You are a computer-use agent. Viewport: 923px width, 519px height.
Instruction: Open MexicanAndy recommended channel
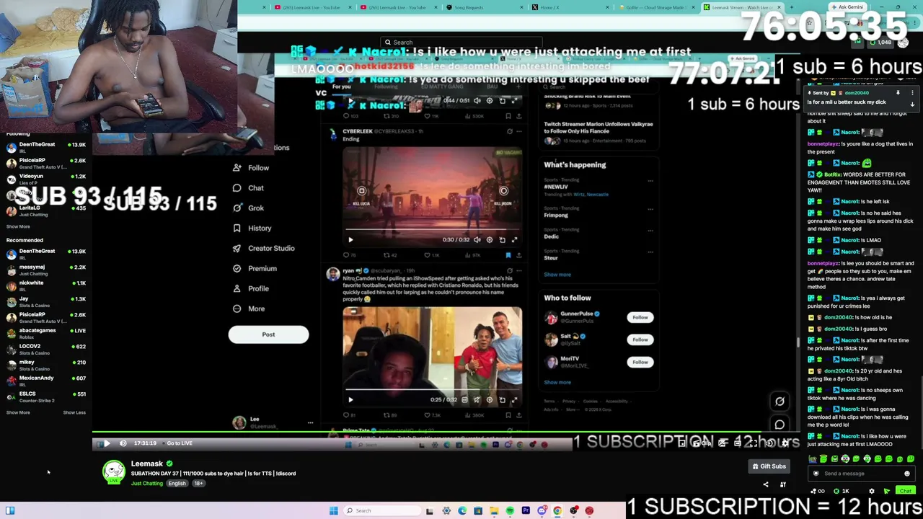point(46,381)
